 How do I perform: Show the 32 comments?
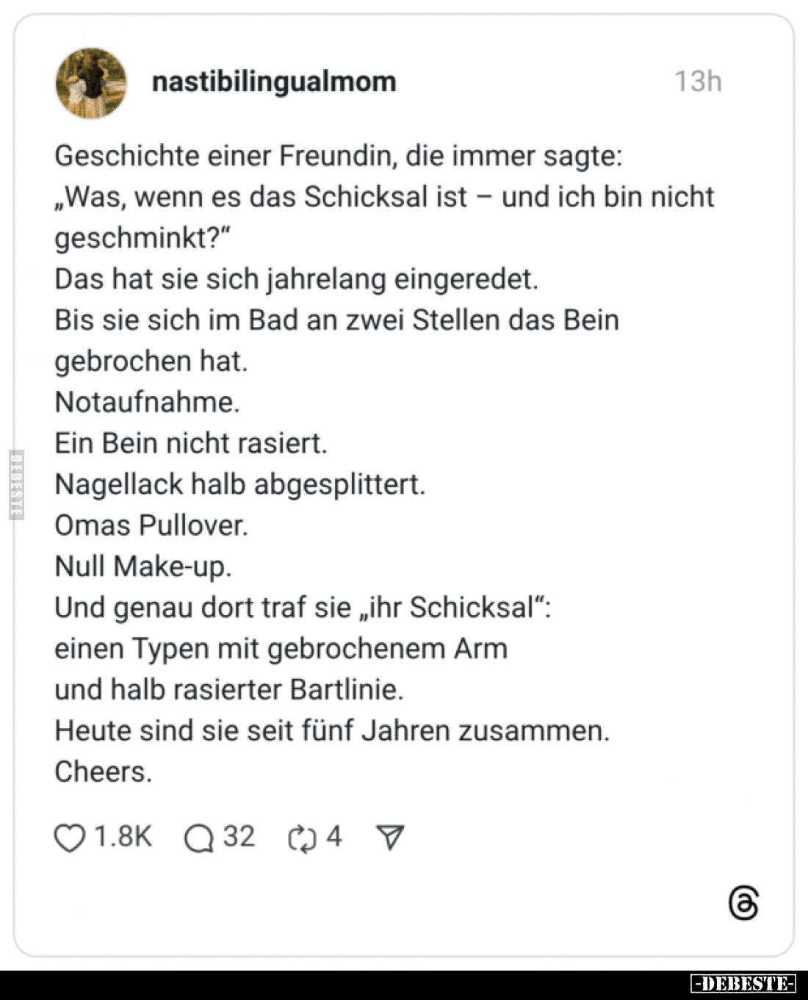237,834
